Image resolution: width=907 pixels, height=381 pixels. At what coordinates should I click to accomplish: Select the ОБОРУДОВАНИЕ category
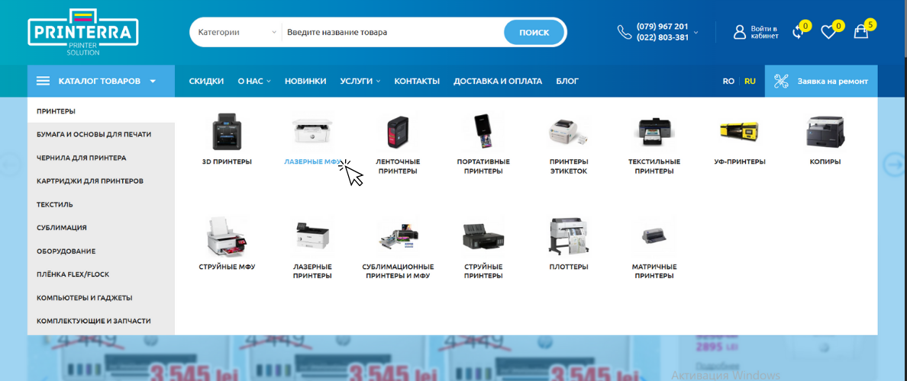point(101,251)
